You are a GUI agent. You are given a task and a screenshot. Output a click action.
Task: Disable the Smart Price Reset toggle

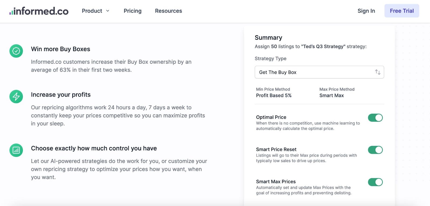pos(375,150)
